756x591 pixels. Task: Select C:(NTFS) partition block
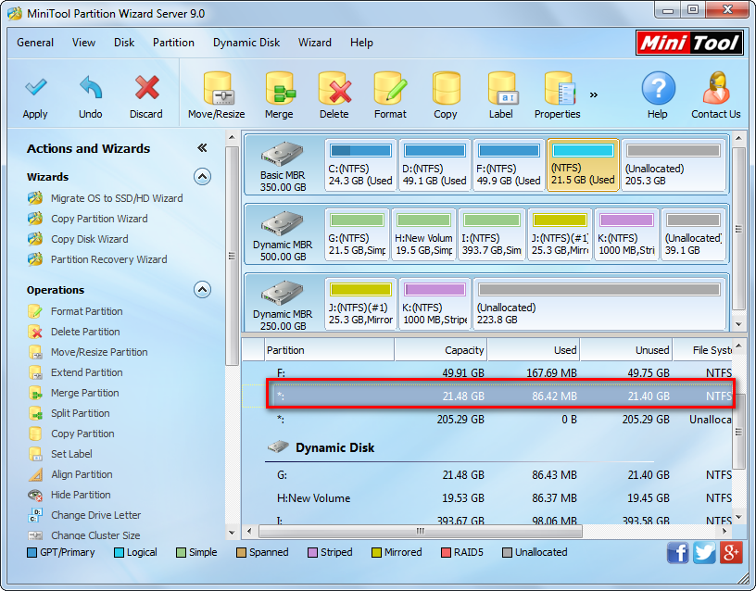coord(360,165)
